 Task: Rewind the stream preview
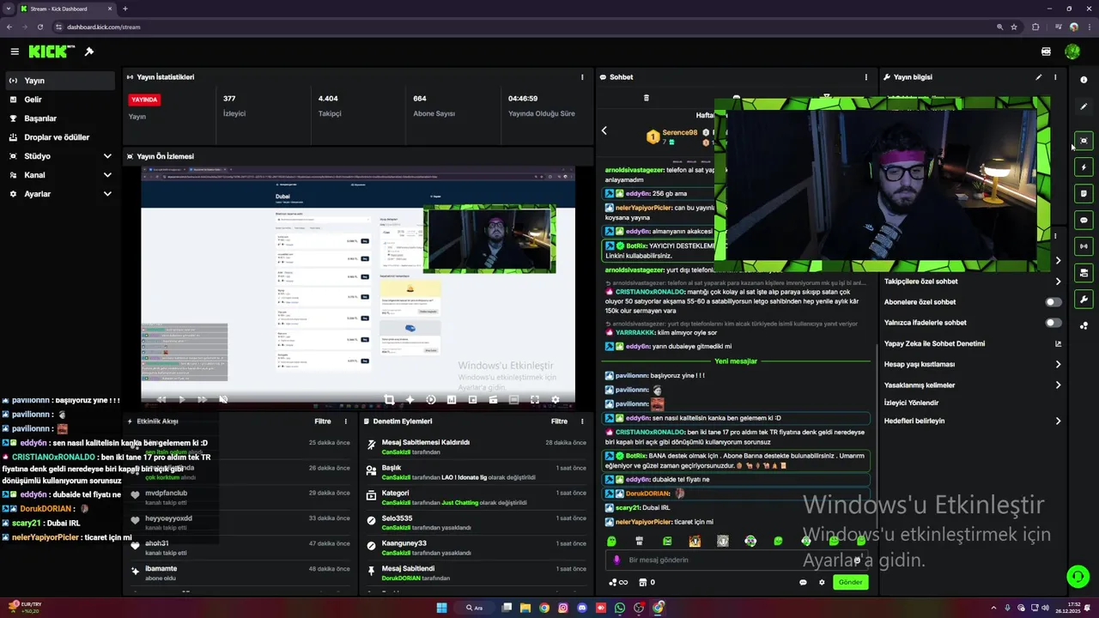point(161,399)
